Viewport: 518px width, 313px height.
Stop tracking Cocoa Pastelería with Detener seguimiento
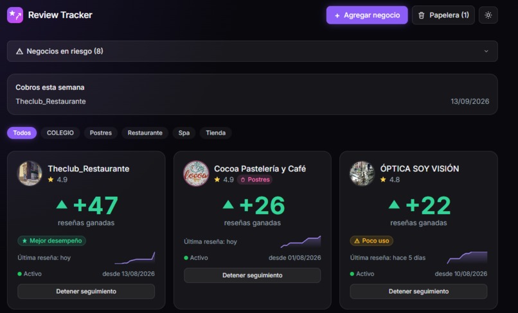point(253,275)
